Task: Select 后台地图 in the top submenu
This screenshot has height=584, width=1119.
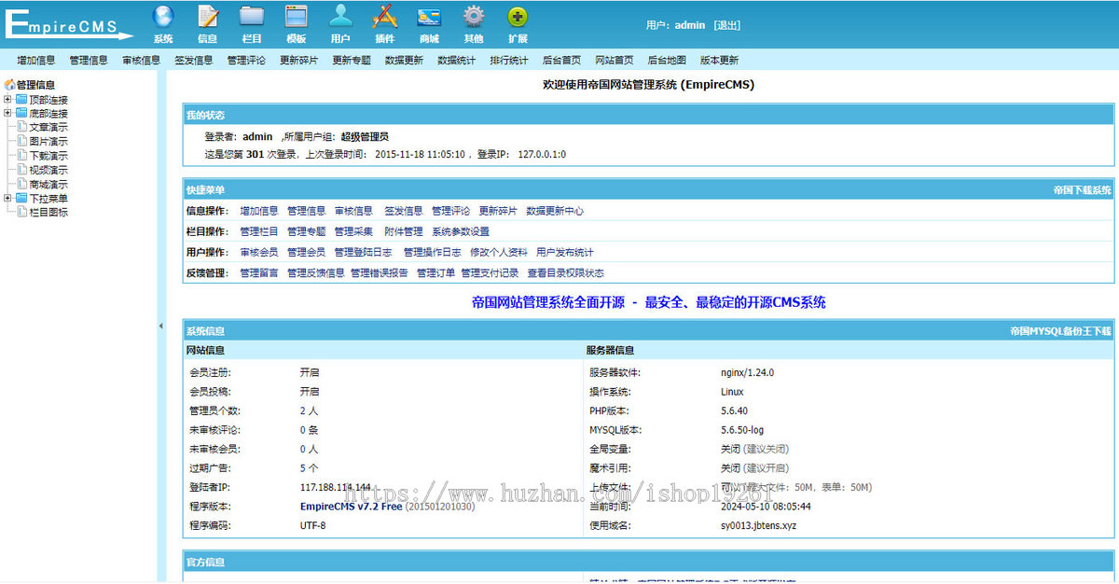Action: pos(667,61)
